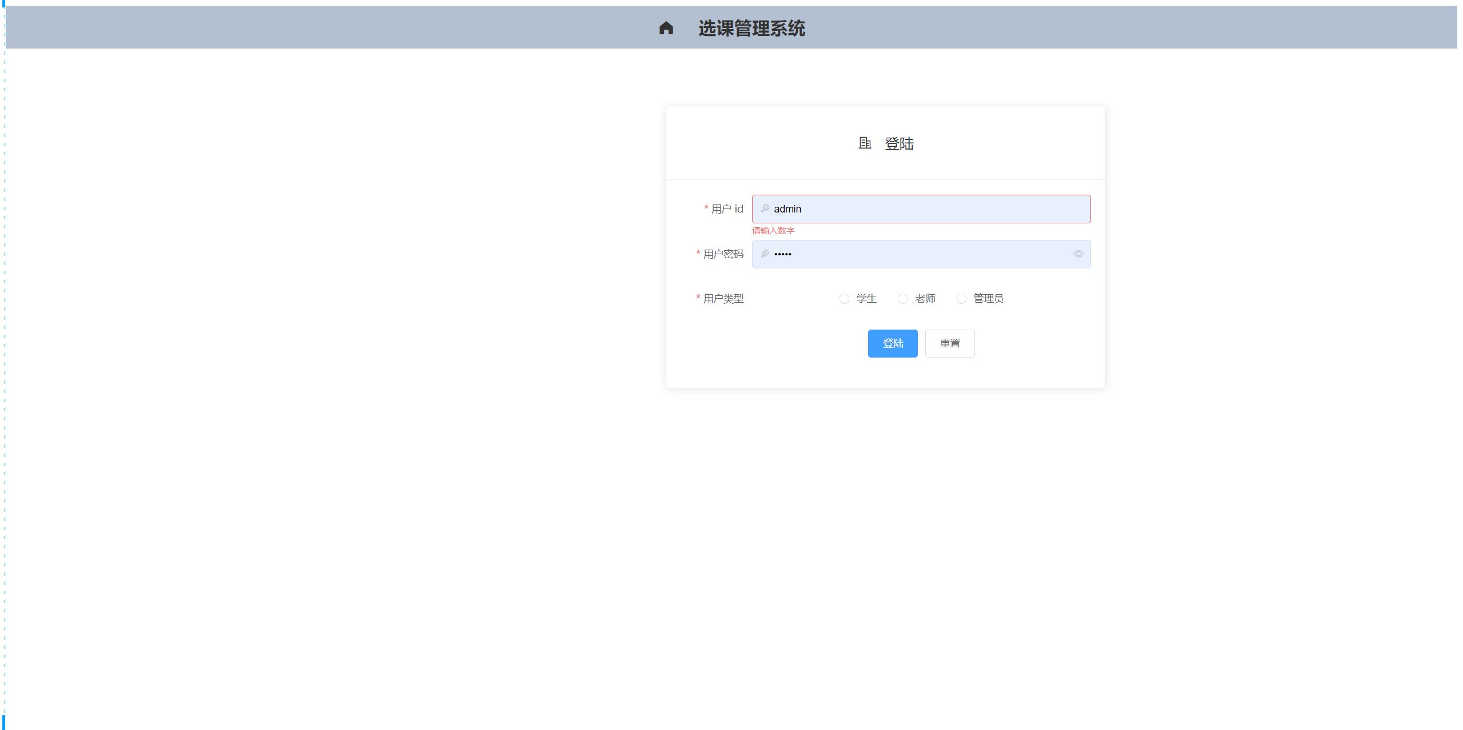Viewport: 1463px width, 730px height.
Task: Click the home icon in the header
Action: pyautogui.click(x=666, y=27)
